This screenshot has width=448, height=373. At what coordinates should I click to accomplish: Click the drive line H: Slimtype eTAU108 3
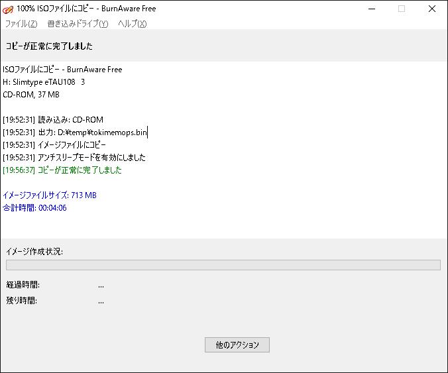(44, 82)
